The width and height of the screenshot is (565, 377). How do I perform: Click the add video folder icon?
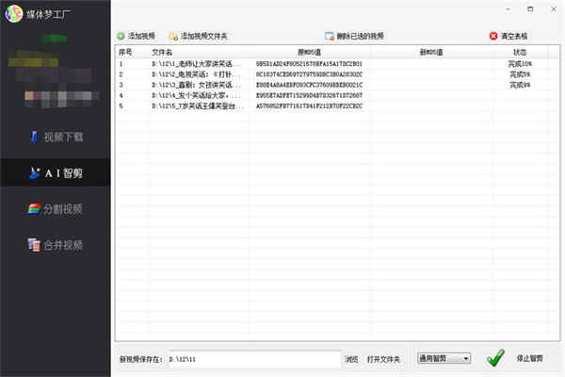click(173, 37)
